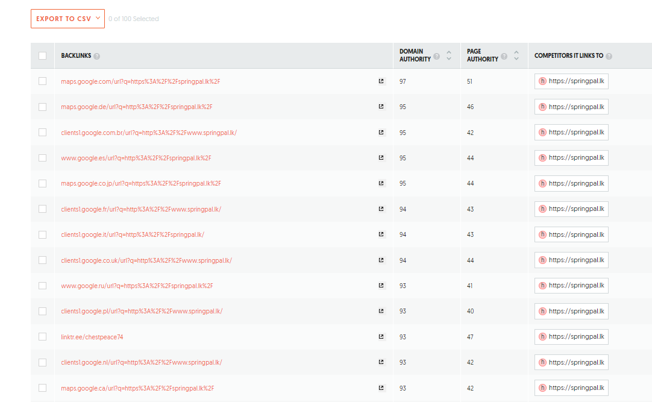
Task: Sort Page Authority descending with down arrow
Action: click(x=516, y=59)
